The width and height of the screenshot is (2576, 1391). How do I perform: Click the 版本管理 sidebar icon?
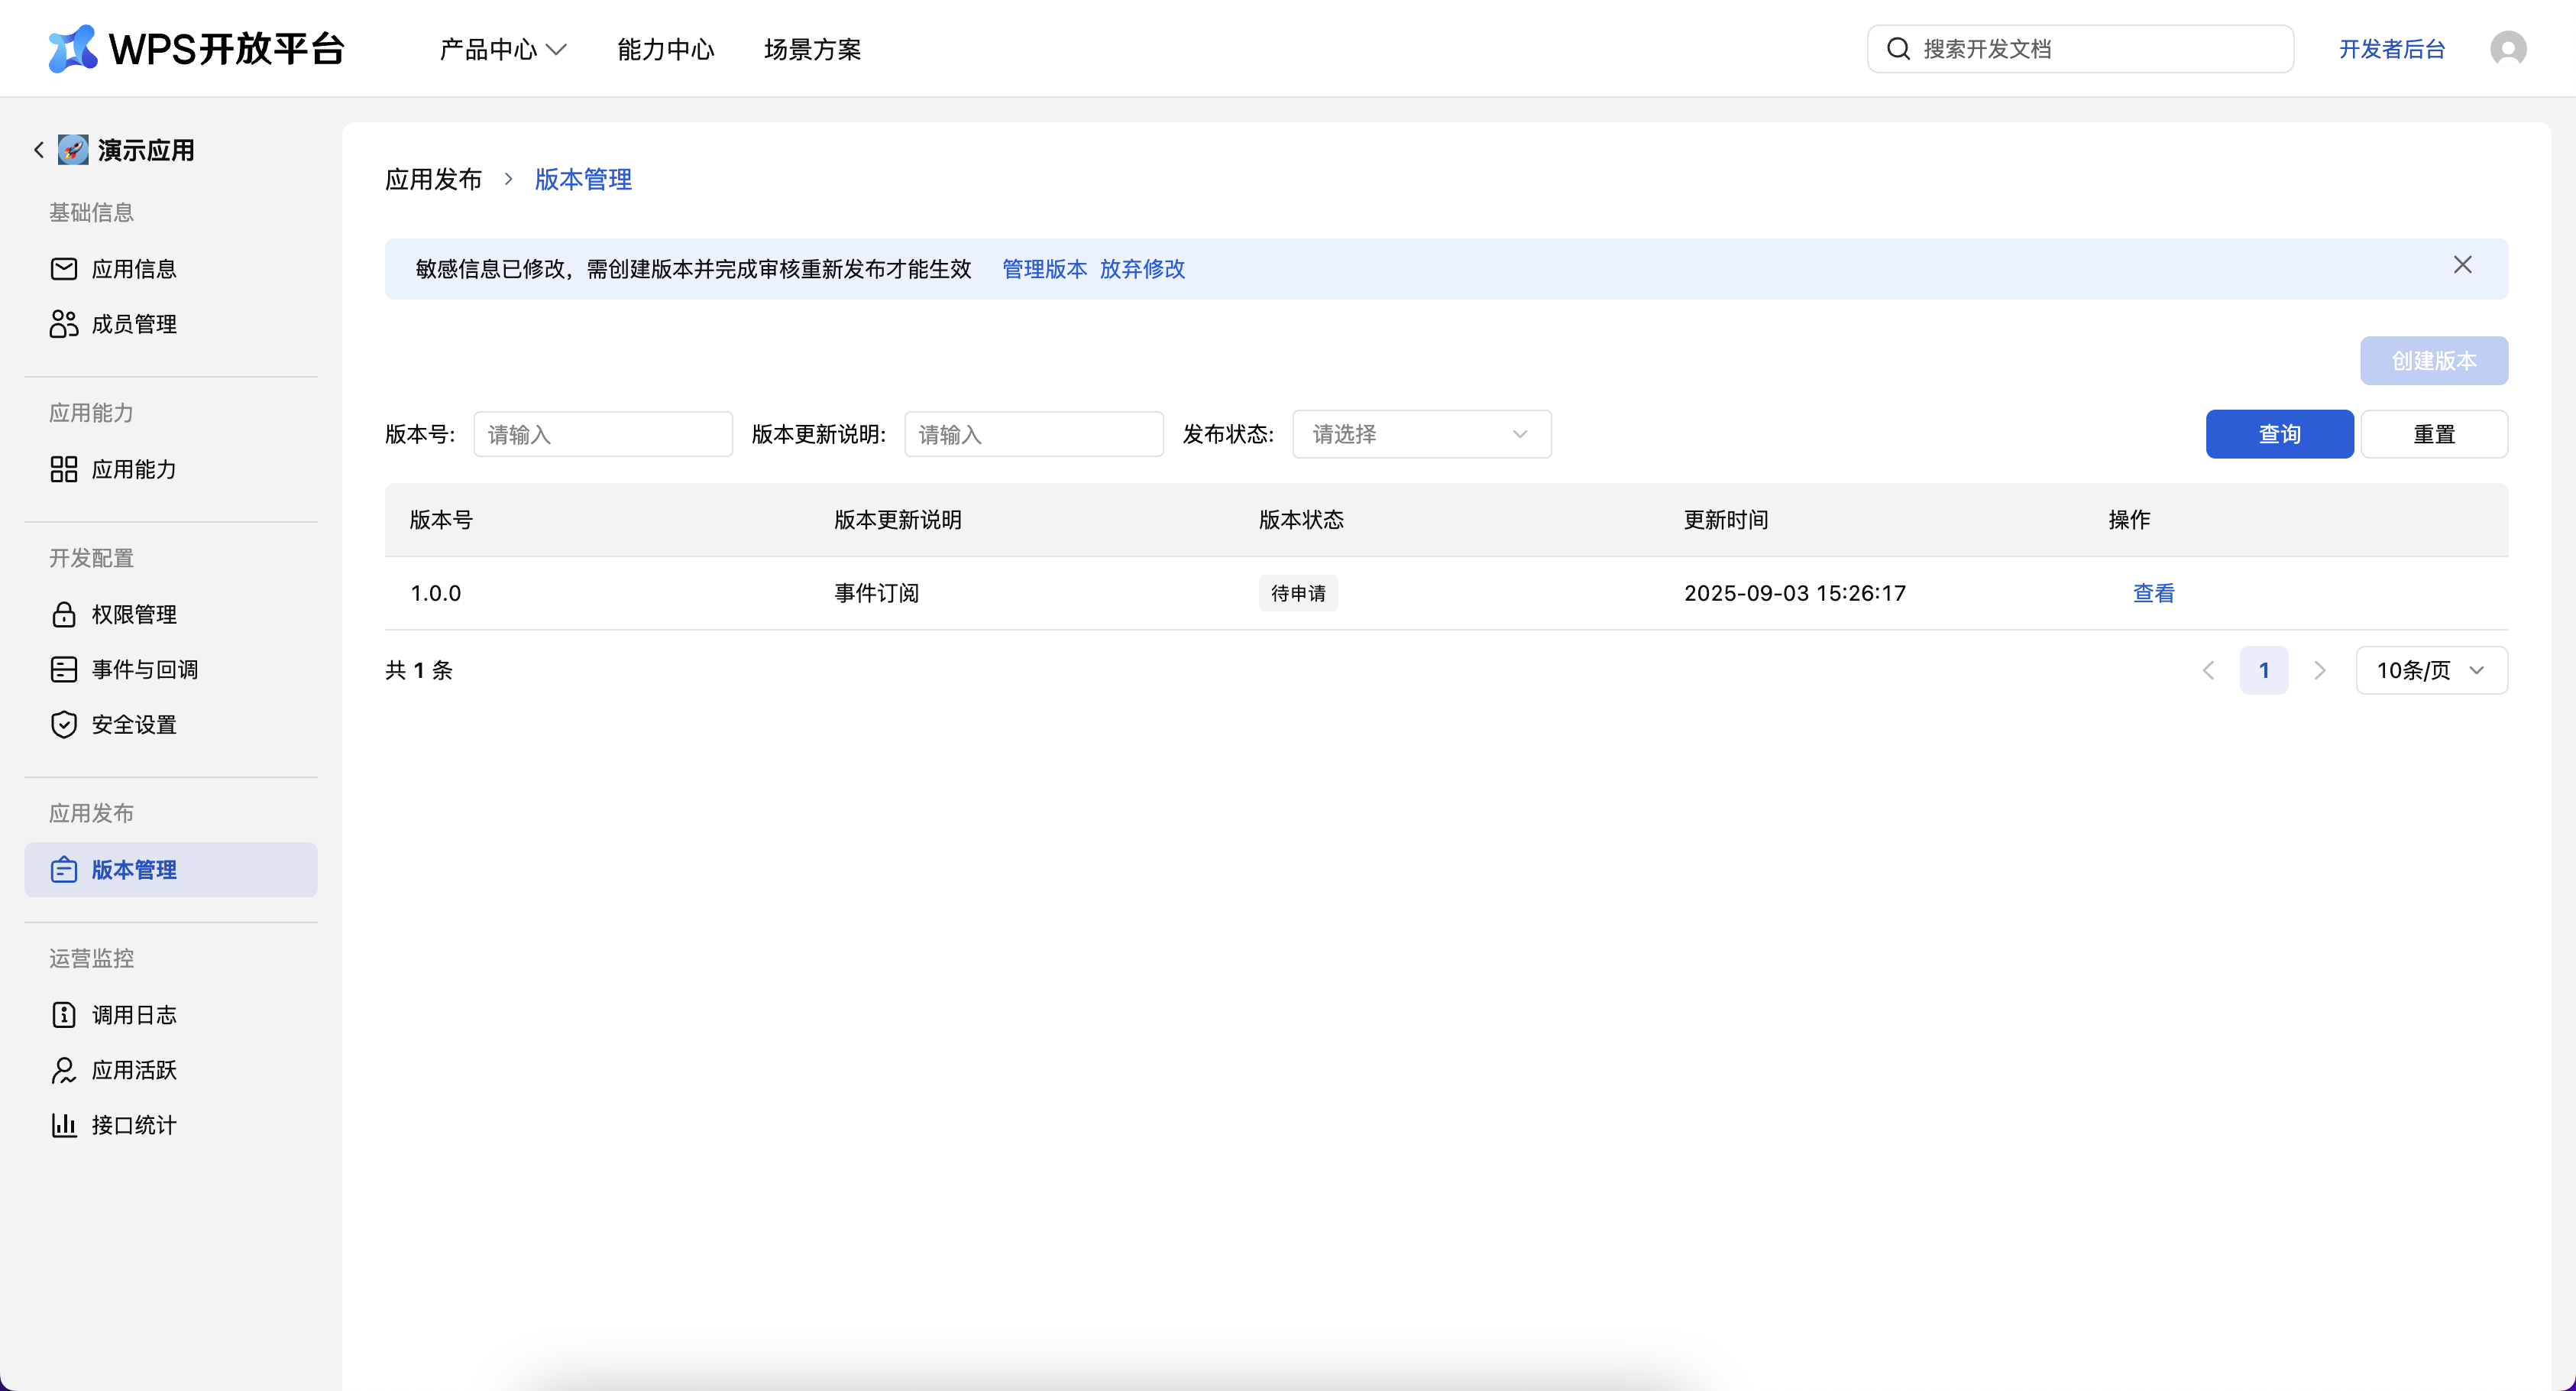64,870
